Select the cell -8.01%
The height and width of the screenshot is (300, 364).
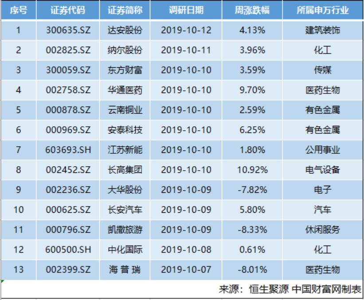pos(252,269)
